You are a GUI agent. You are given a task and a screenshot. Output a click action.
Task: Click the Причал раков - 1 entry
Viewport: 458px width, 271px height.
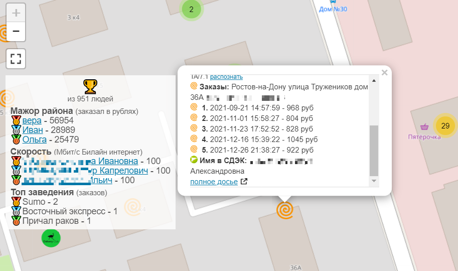click(x=57, y=221)
